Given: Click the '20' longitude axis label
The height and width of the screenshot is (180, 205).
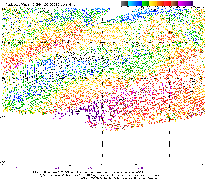Looking at the screenshot, I should (x=136, y=166).
